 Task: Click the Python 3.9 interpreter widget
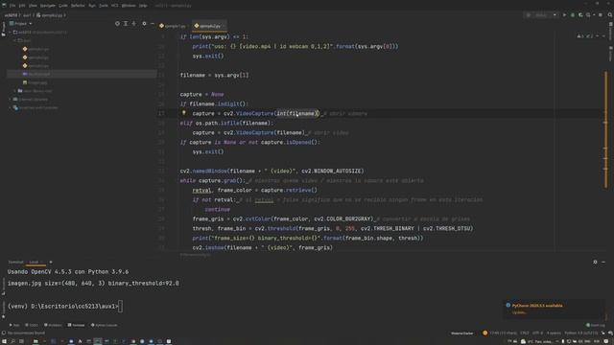(x=581, y=333)
